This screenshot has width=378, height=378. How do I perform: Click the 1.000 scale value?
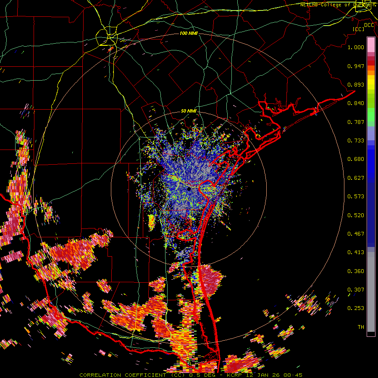point(356,47)
